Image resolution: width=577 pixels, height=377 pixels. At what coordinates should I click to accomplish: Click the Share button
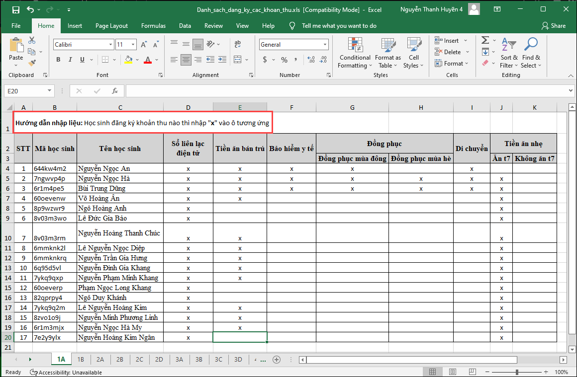(x=554, y=26)
